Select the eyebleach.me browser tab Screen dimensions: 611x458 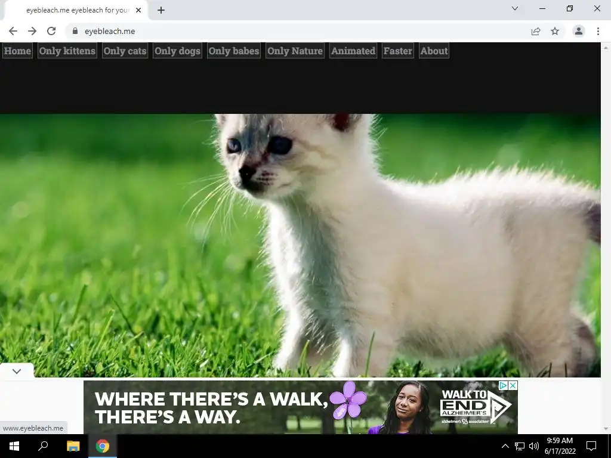pyautogui.click(x=76, y=10)
